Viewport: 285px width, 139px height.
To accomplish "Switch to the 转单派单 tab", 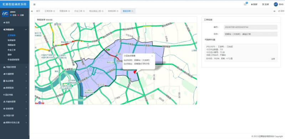I will (x=112, y=11).
